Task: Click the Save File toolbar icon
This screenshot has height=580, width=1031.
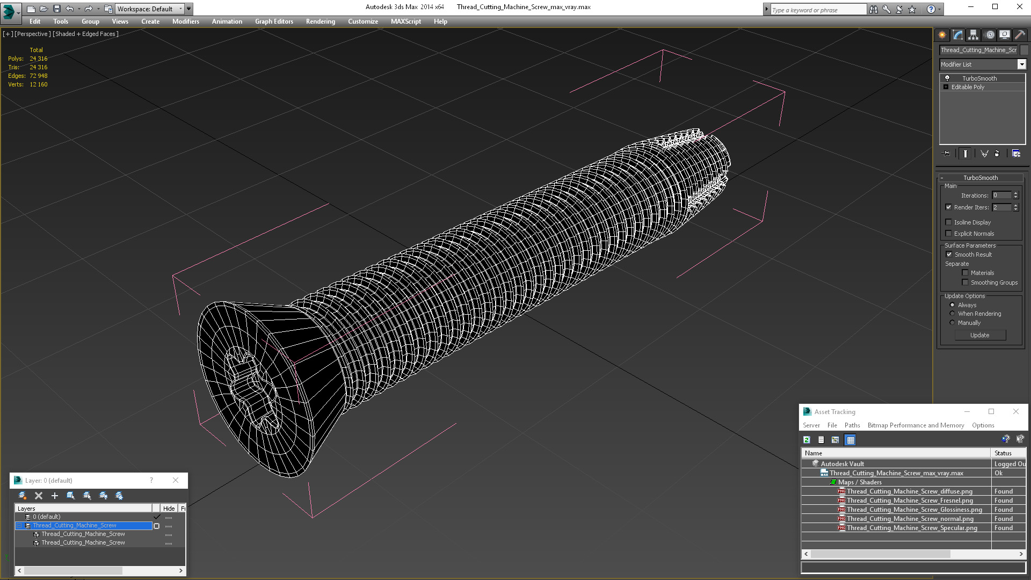Action: pos(57,9)
